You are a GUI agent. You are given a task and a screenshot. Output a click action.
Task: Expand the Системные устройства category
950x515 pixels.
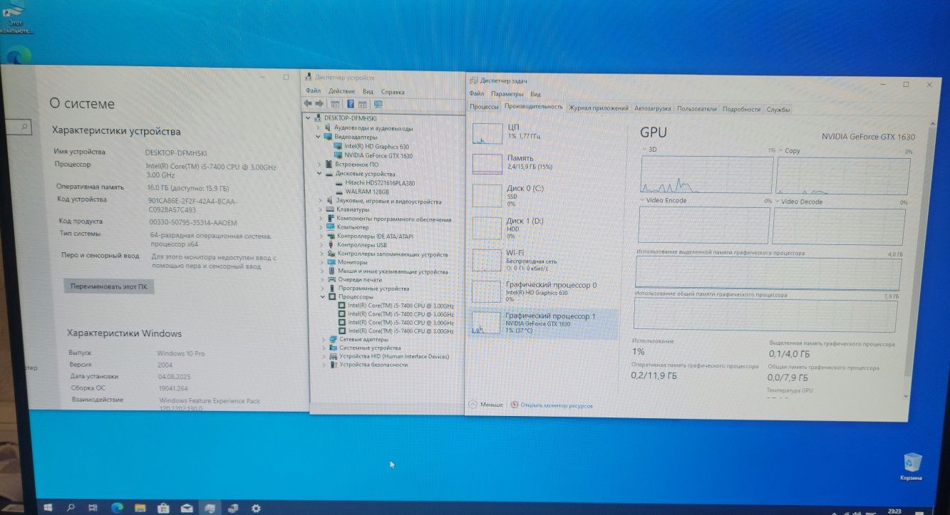pyautogui.click(x=324, y=348)
